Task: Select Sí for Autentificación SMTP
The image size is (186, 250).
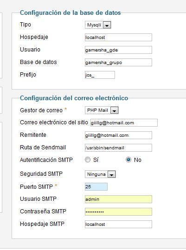Action: click(x=88, y=160)
